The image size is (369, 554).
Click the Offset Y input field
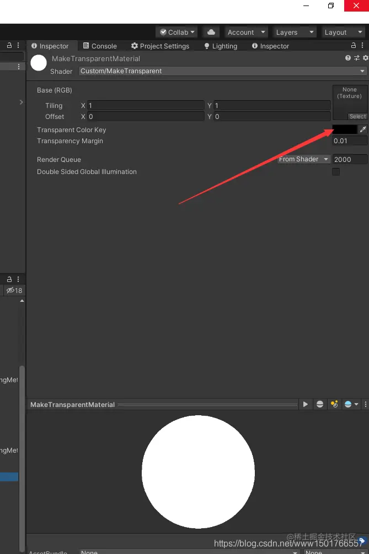pyautogui.click(x=272, y=117)
